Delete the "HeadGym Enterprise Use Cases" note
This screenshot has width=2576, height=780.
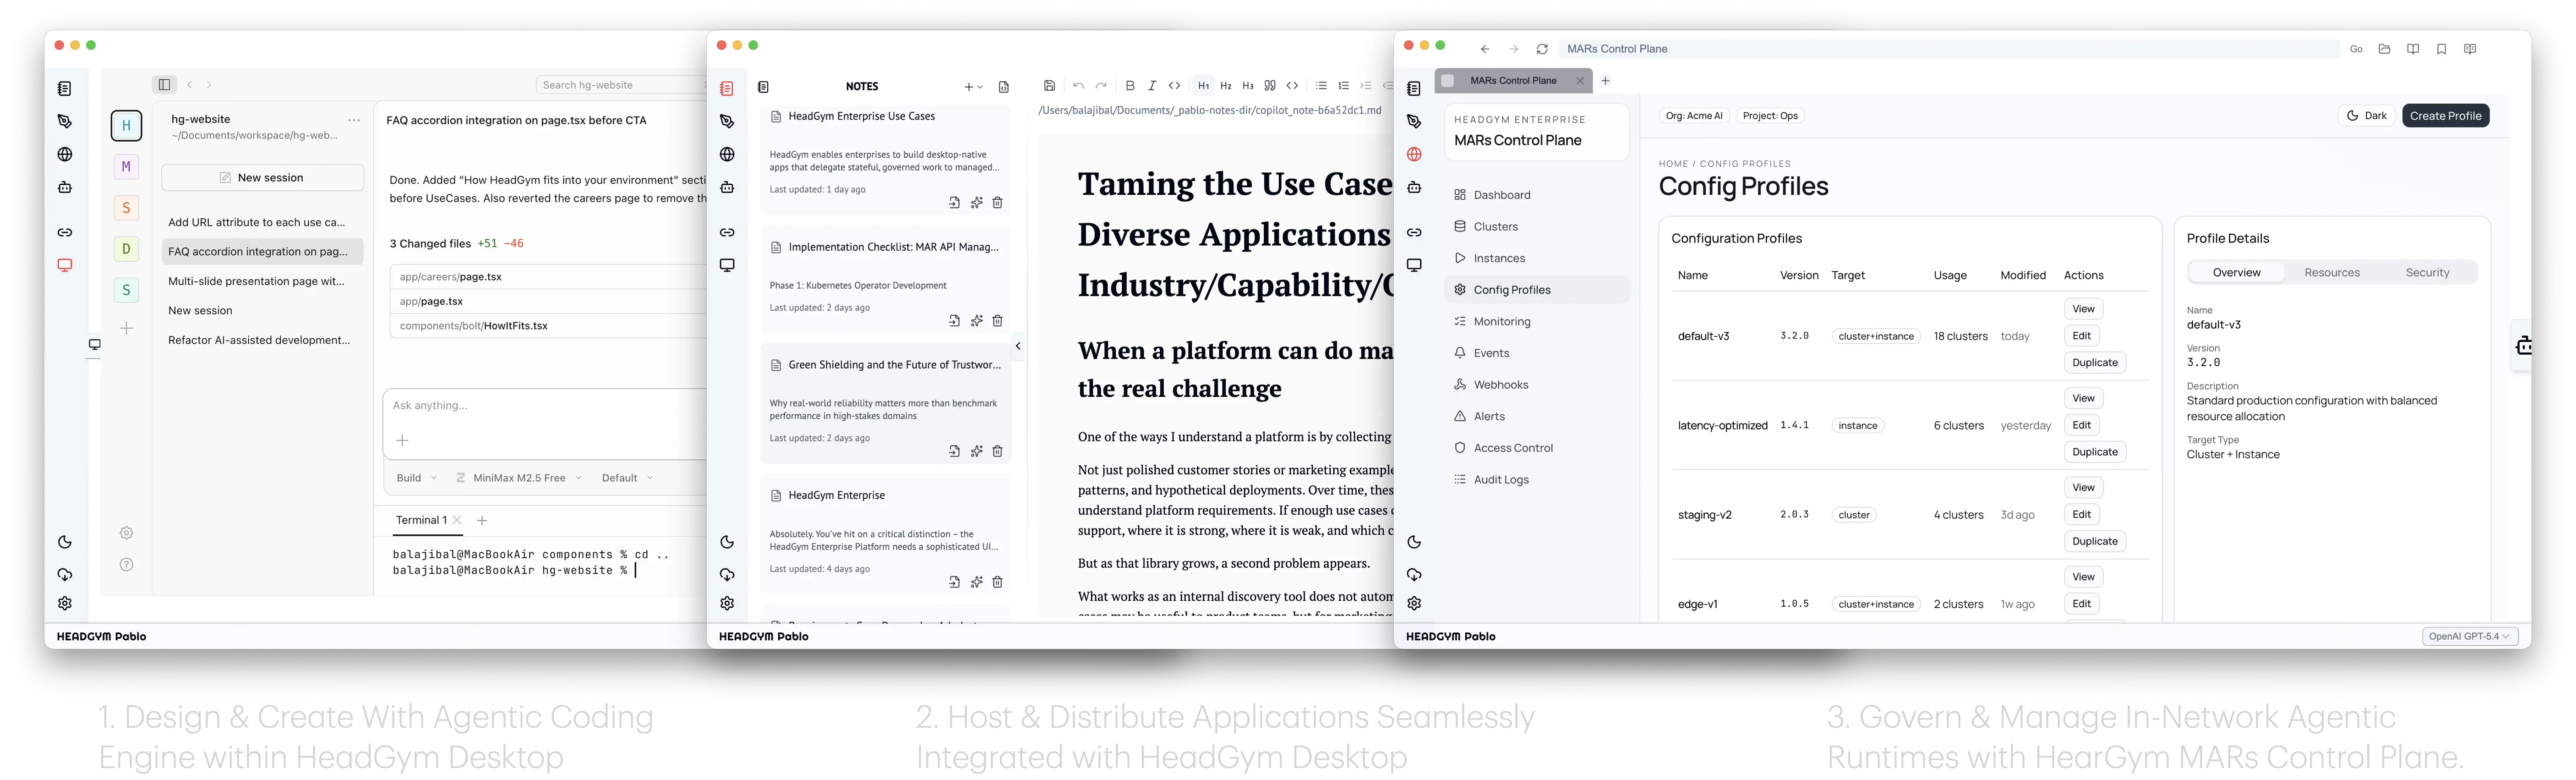pos(997,203)
